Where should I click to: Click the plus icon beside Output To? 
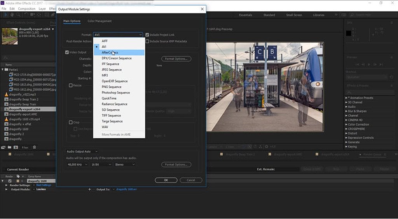click(89, 190)
